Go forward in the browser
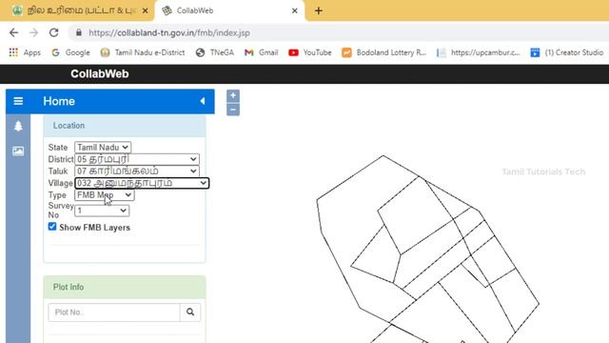The height and width of the screenshot is (343, 609). coord(34,32)
